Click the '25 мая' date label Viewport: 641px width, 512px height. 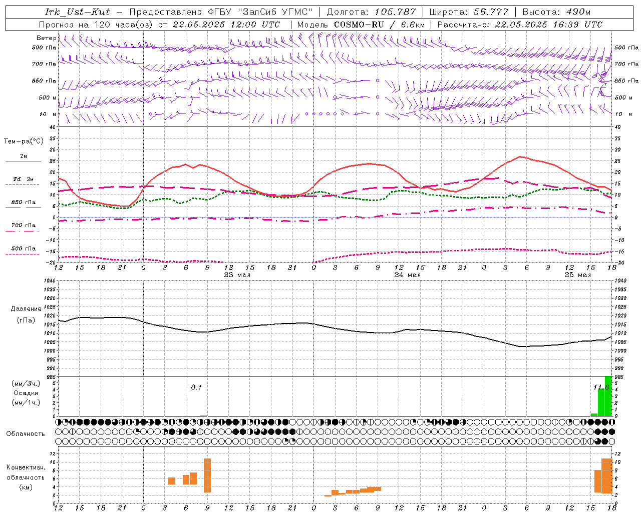(577, 274)
